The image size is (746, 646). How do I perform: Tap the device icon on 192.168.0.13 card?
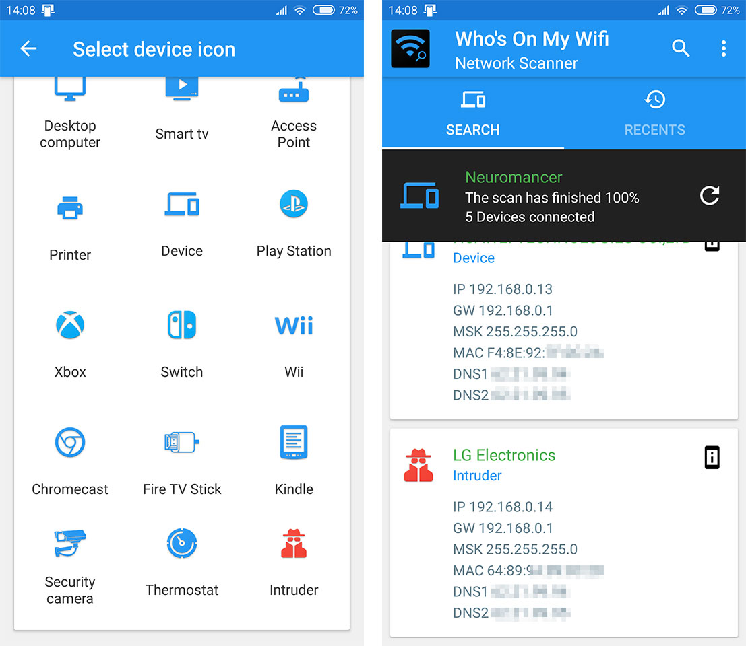point(418,249)
